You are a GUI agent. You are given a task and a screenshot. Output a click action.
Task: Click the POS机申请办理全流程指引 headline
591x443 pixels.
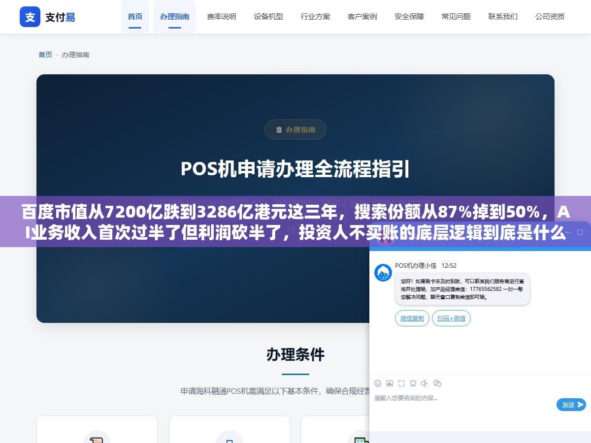click(x=295, y=169)
